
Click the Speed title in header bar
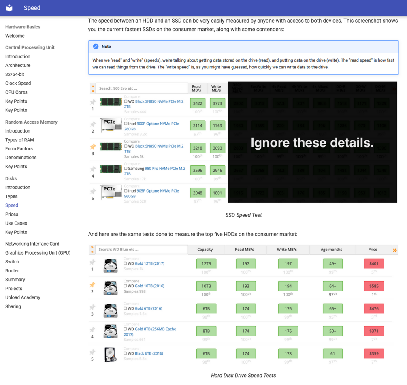pyautogui.click(x=32, y=8)
